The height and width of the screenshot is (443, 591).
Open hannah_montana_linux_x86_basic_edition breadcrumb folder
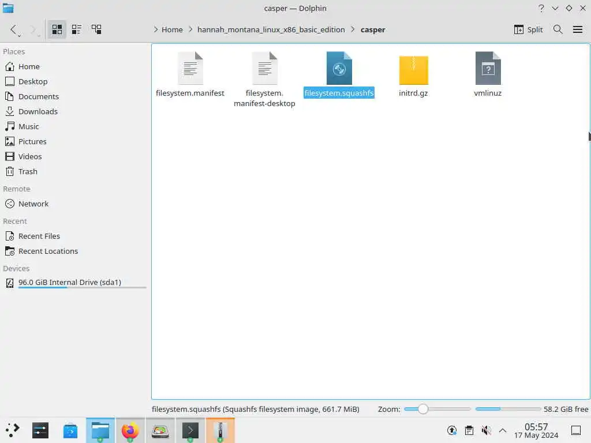(271, 29)
